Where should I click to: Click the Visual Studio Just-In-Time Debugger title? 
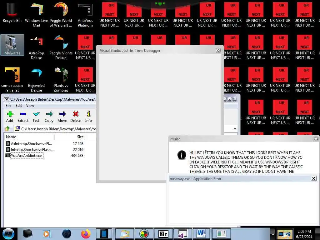point(130,50)
